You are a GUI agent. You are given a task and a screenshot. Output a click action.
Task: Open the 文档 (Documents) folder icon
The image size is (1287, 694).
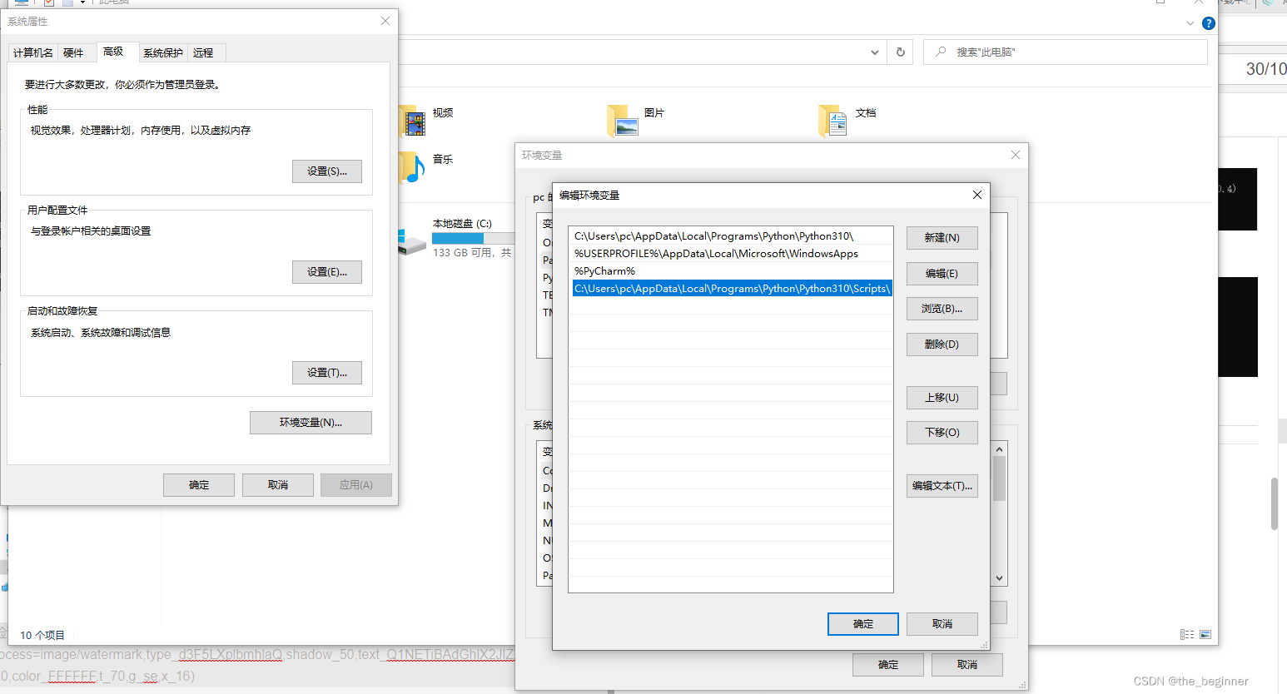tap(833, 121)
